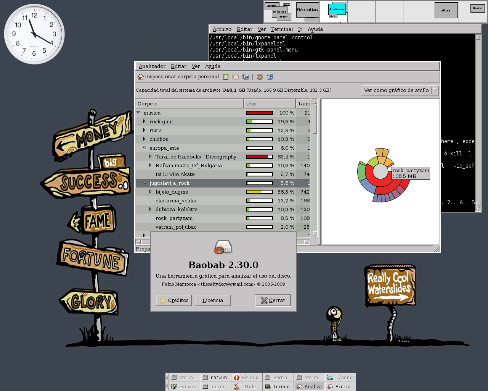Click the baobab author email thesaltydog@gmail.com

pos(226,284)
